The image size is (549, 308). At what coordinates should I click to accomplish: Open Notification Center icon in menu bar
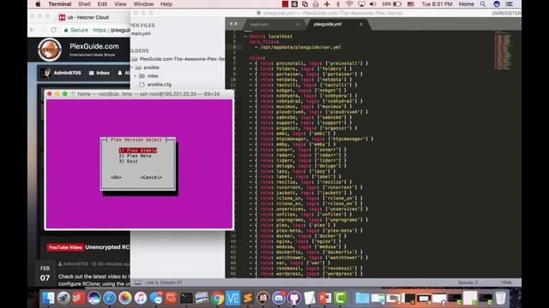click(510, 4)
